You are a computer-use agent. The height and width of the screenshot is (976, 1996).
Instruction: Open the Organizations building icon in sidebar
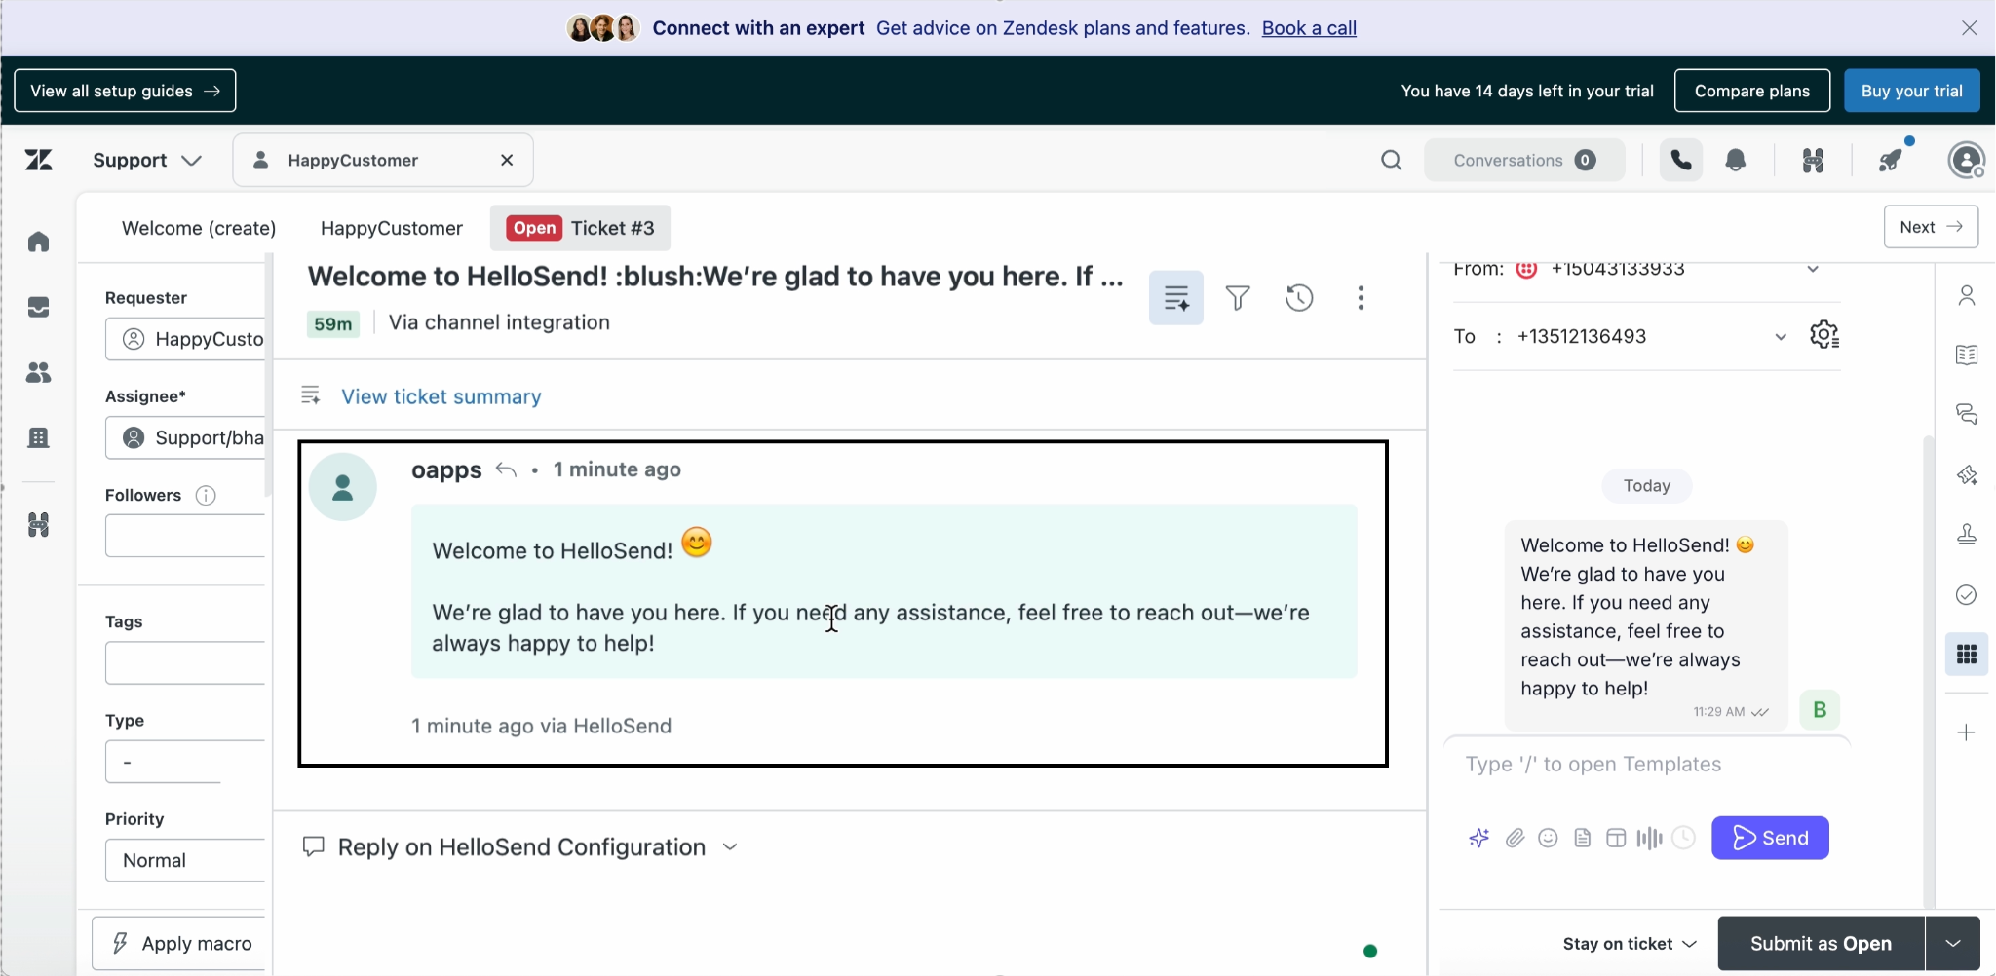pyautogui.click(x=38, y=437)
